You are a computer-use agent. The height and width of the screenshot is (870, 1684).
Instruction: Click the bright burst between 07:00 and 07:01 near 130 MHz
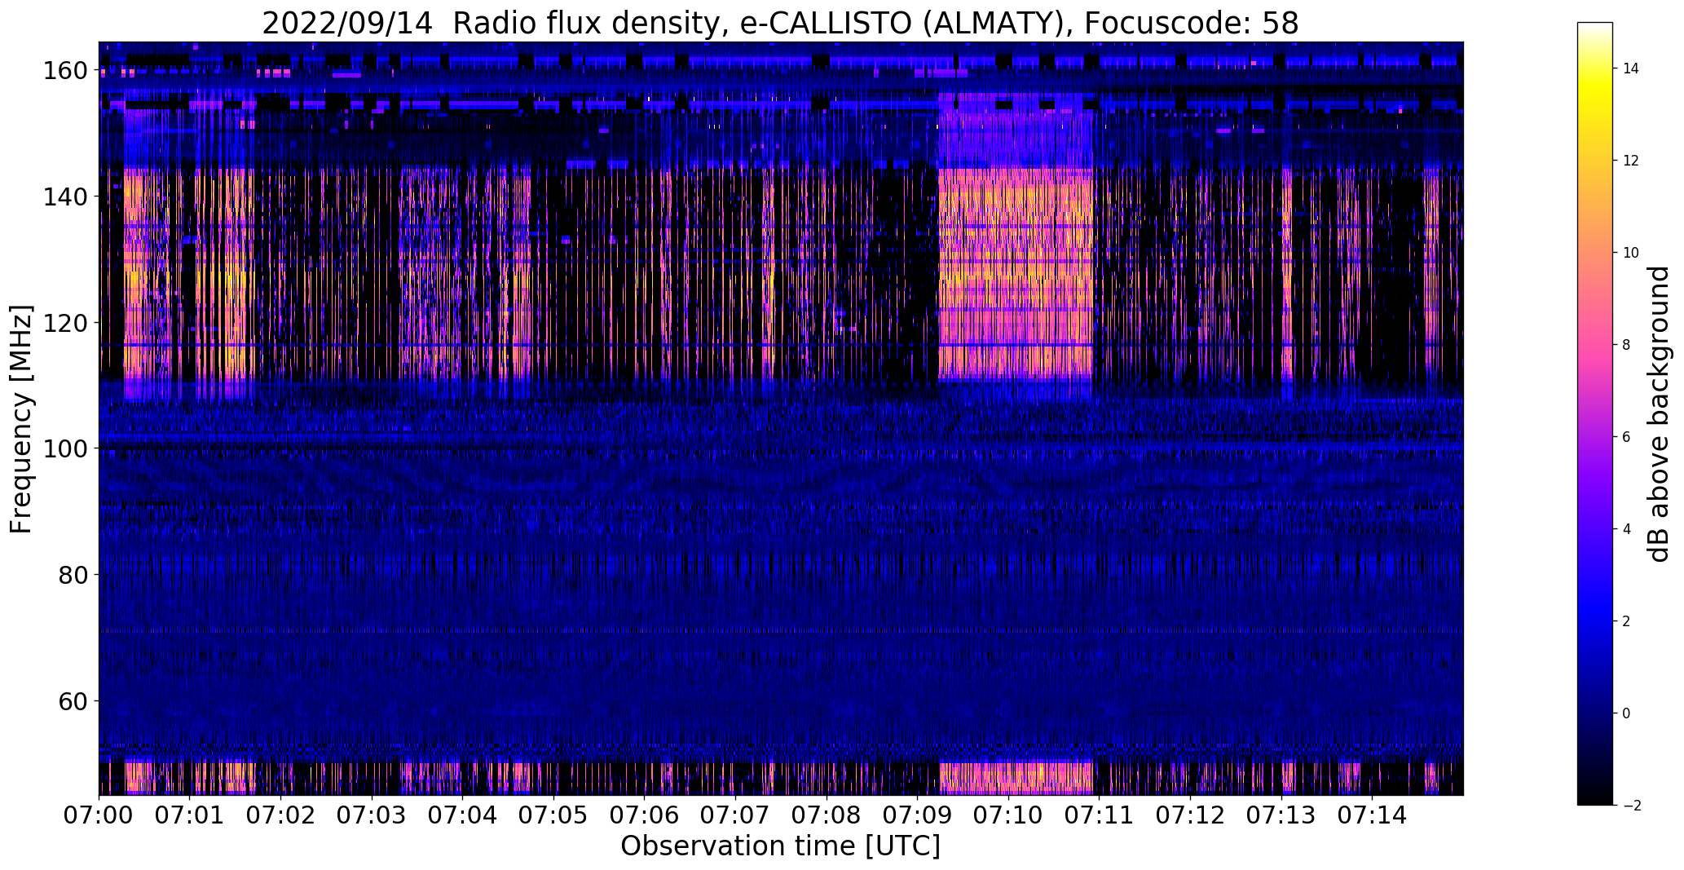click(x=134, y=273)
